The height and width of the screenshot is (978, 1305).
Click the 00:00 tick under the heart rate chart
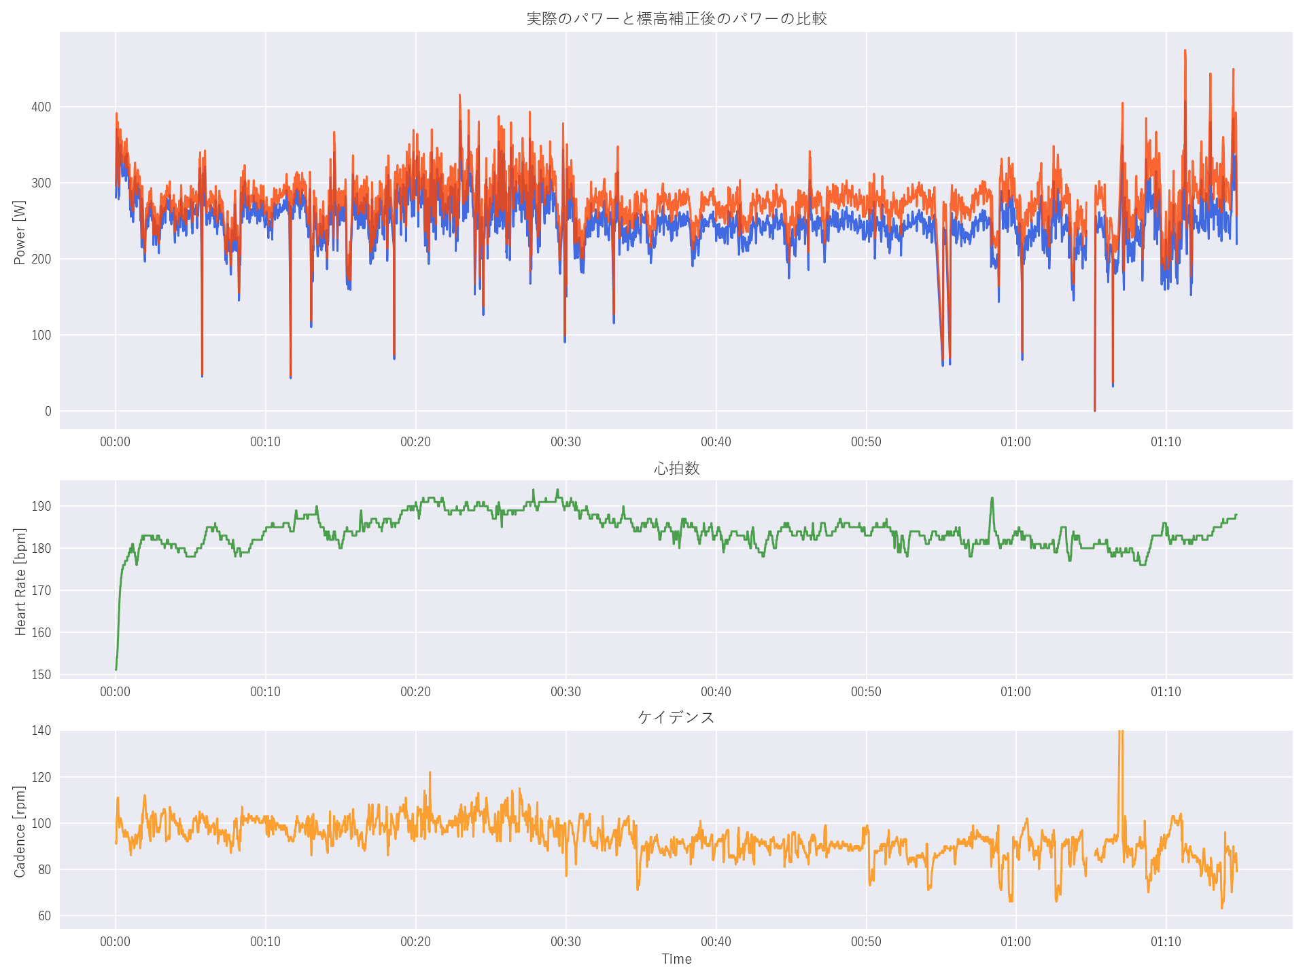115,692
